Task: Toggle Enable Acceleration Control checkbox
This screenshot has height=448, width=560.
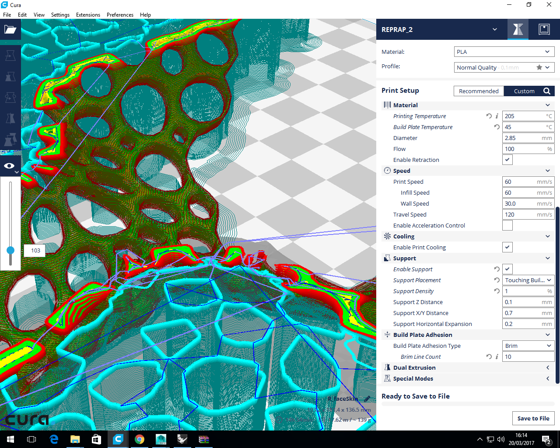Action: tap(507, 225)
